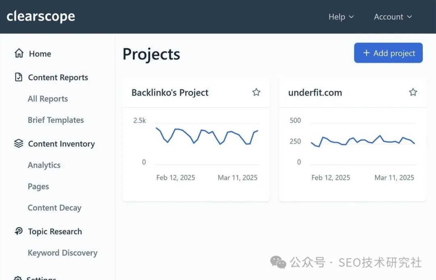The image size is (436, 280).
Task: Star the Backlinko's Project card
Action: point(256,92)
